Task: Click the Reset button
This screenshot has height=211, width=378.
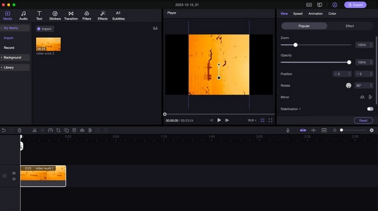Action: (x=363, y=120)
